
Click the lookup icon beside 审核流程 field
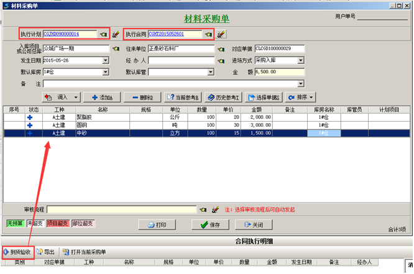(204, 210)
